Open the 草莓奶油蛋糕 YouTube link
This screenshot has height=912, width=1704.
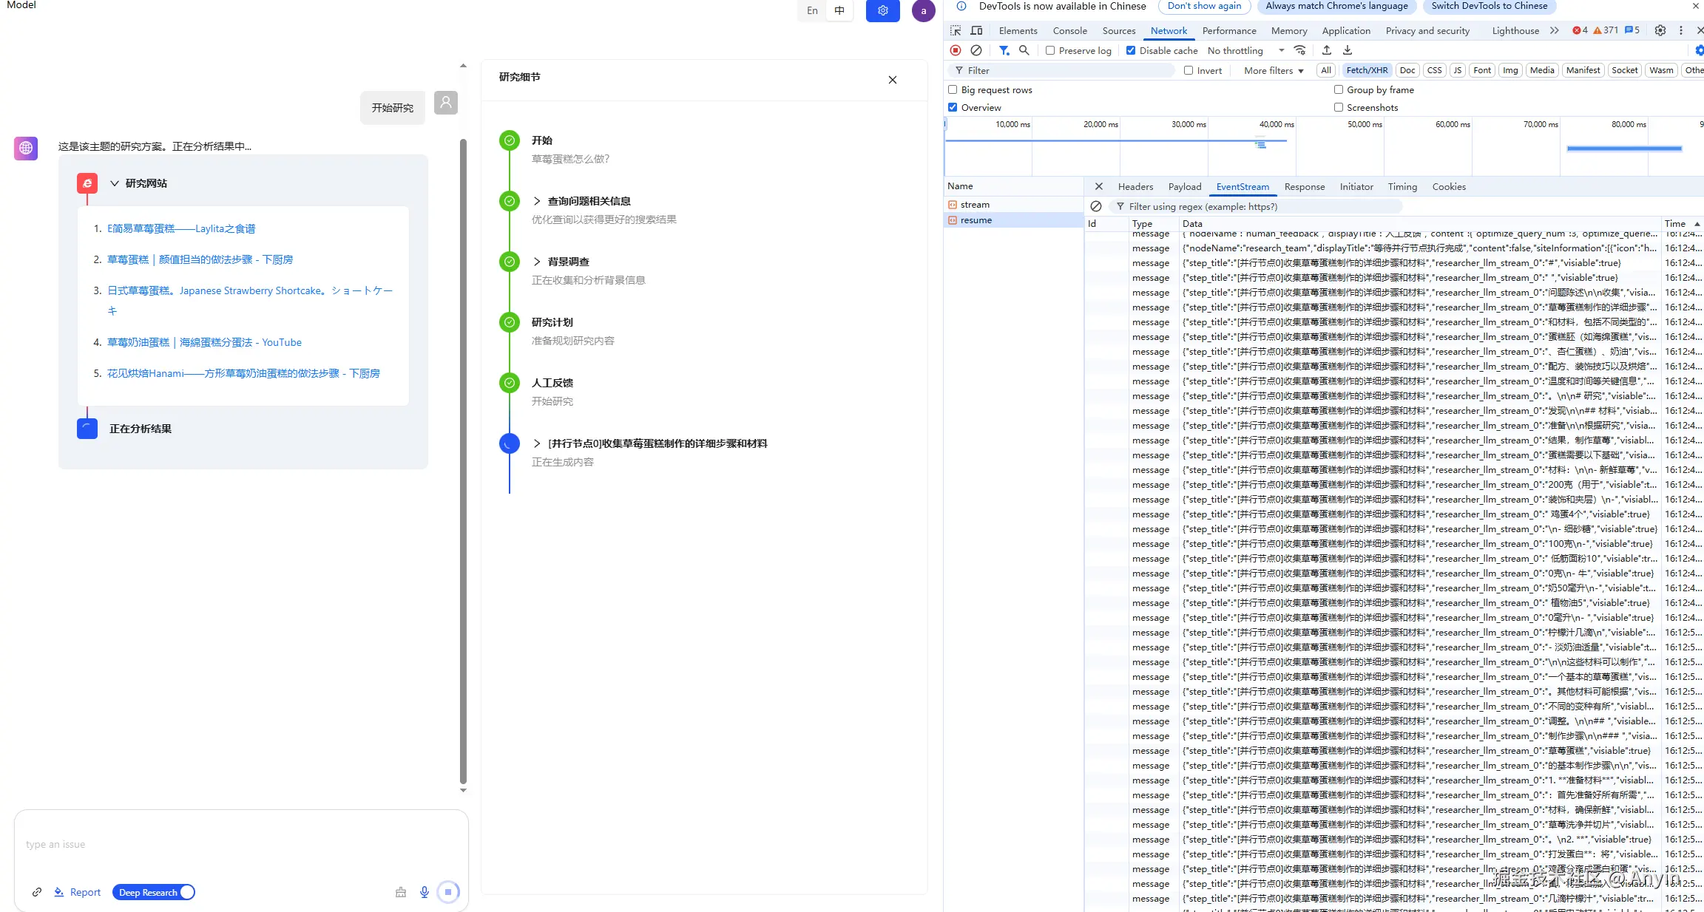(204, 342)
